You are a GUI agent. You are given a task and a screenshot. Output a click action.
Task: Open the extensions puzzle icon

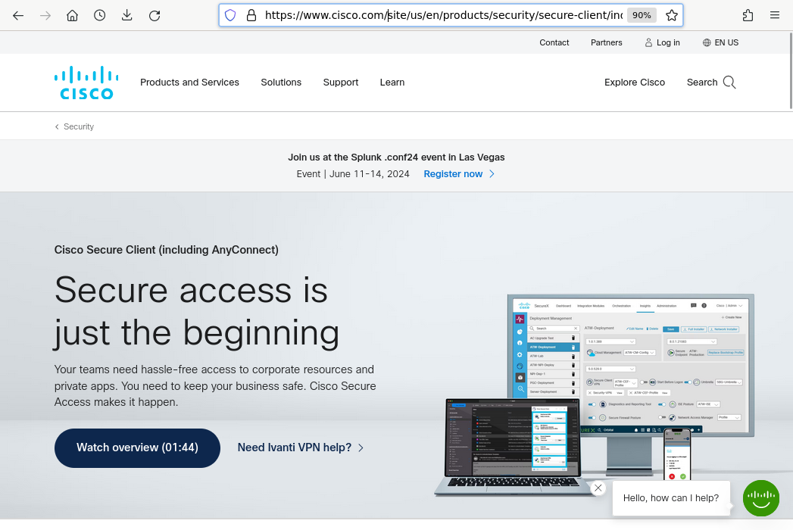point(748,15)
